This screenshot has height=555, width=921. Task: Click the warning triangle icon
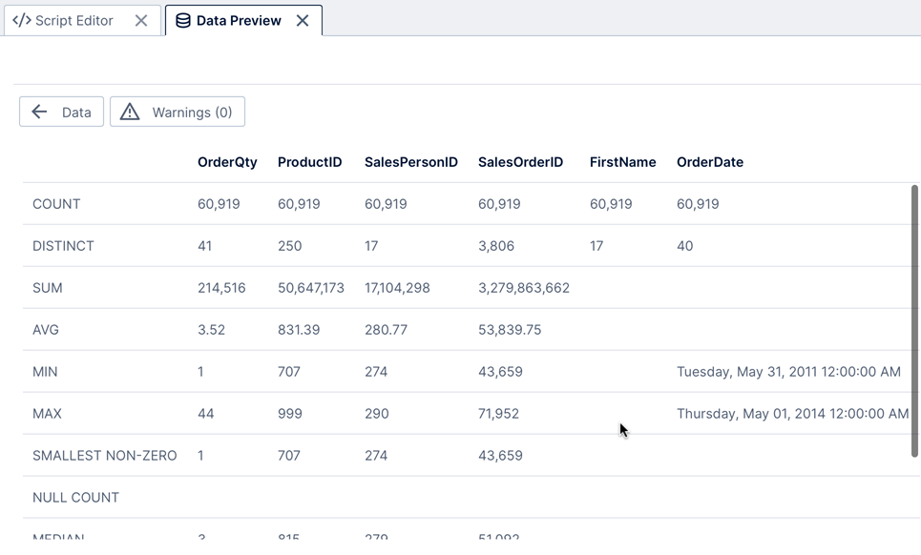[x=130, y=111]
